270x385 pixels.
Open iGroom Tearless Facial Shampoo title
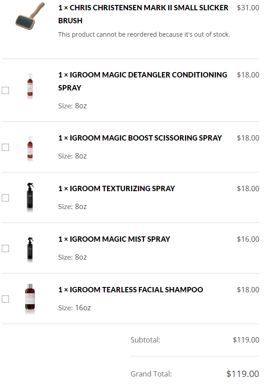(x=130, y=290)
